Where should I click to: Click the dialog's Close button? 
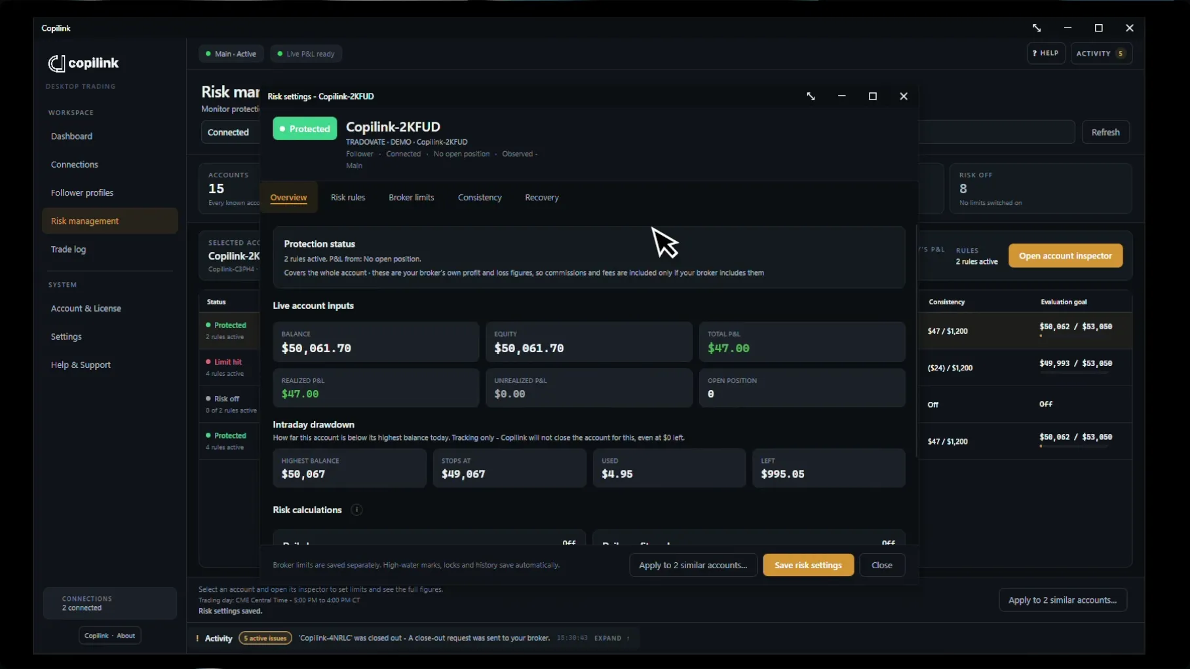coord(881,565)
